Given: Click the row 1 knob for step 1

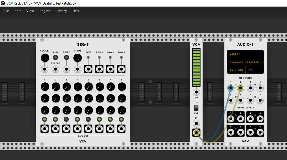Looking at the screenshot, I should (45, 87).
